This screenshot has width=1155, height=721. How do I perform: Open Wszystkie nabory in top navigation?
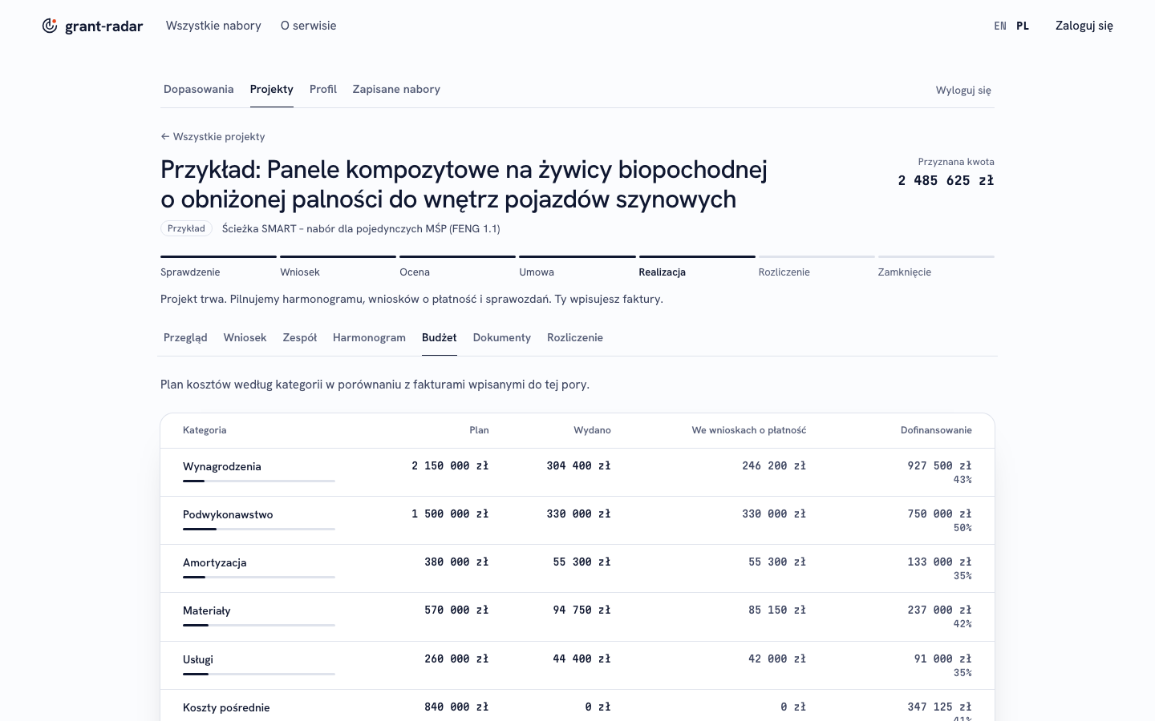[213, 26]
